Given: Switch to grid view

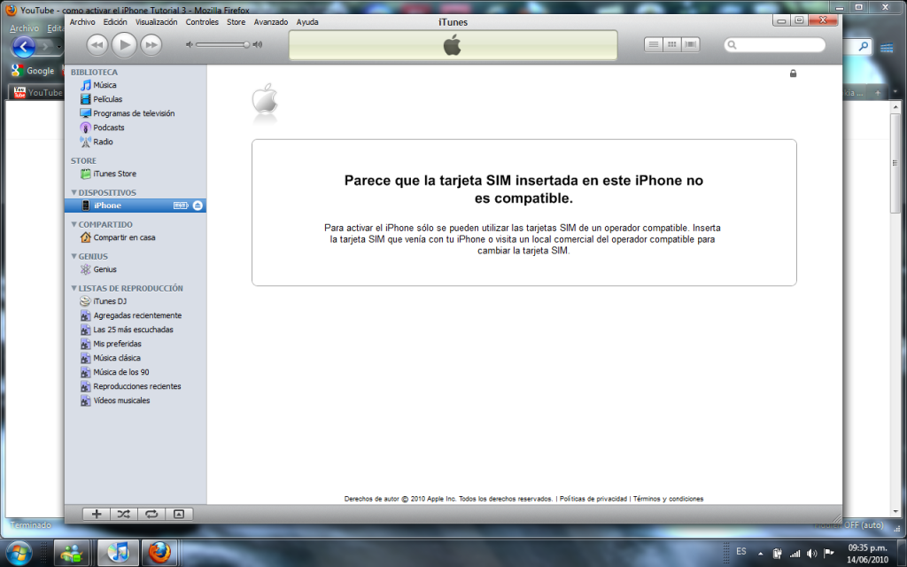Looking at the screenshot, I should tap(671, 44).
